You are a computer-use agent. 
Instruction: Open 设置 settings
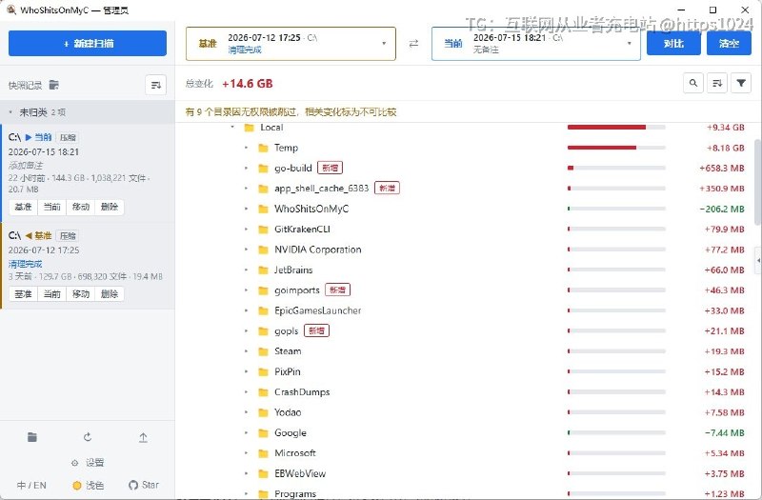[x=88, y=463]
